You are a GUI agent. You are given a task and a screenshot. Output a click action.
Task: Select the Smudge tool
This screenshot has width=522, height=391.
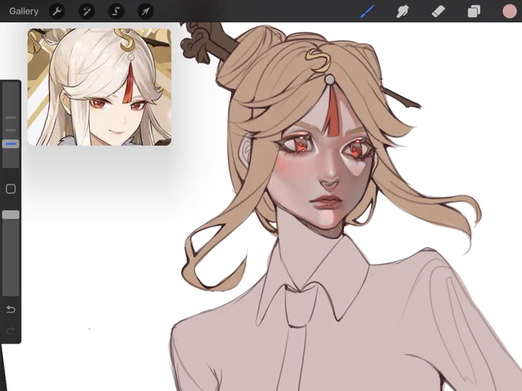point(402,11)
